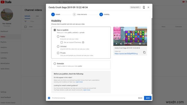Screen dimensions: 187x105
Task: Click the Comments column header
Action: [179, 27]
